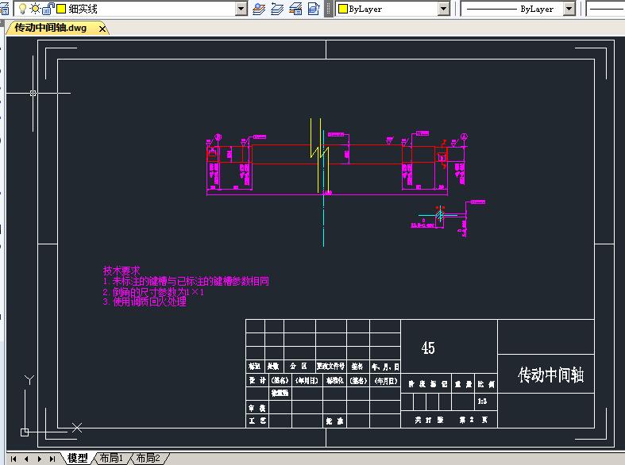Close the 传动中间轴.dwg tab
The image size is (625, 465).
pyautogui.click(x=102, y=29)
